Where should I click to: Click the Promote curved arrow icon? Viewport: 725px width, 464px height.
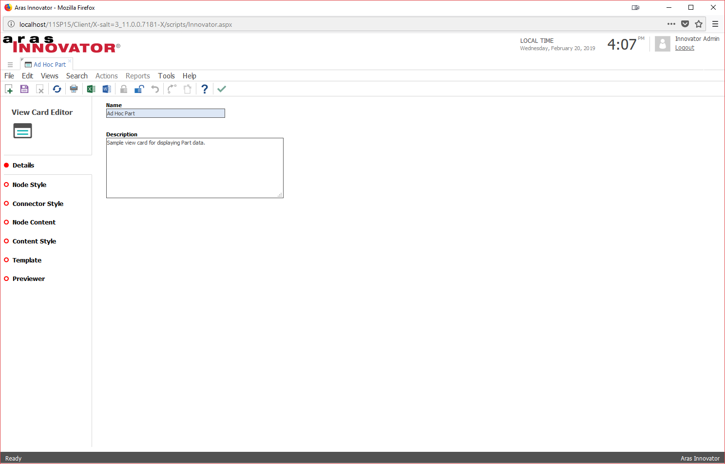coord(172,89)
